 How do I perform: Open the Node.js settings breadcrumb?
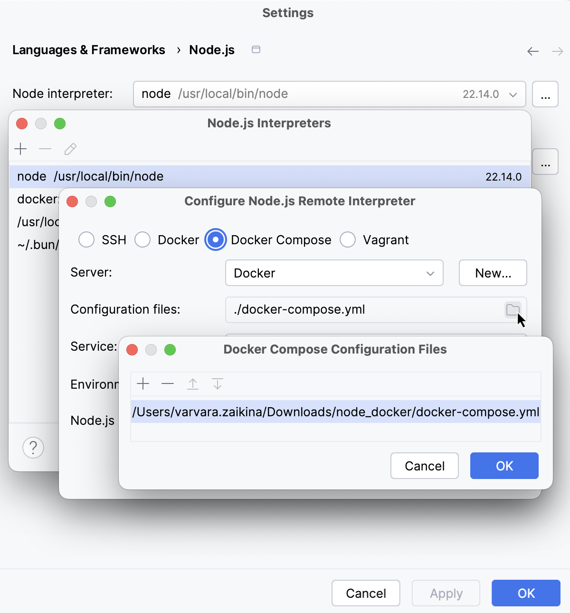tap(212, 49)
